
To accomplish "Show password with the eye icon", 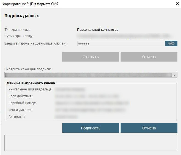I will coord(171,43).
